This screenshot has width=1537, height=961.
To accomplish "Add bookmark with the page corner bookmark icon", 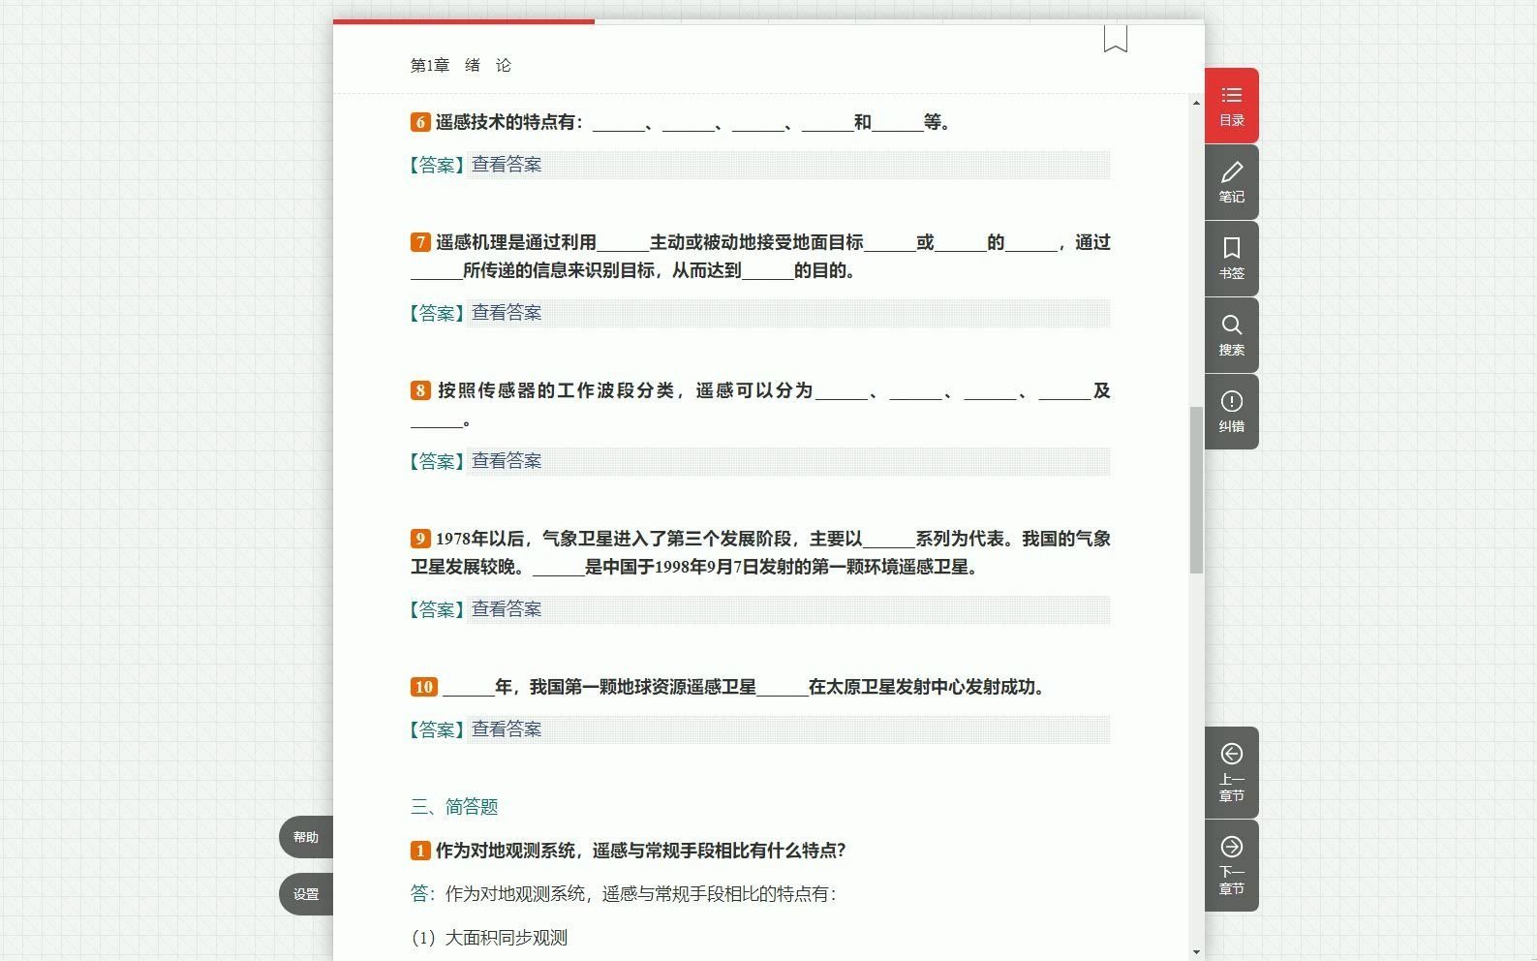I will 1115,39.
